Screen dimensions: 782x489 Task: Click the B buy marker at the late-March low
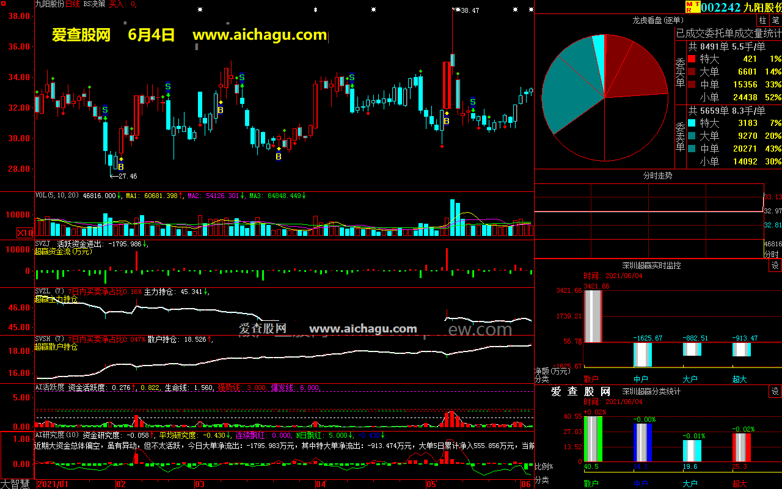(279, 156)
